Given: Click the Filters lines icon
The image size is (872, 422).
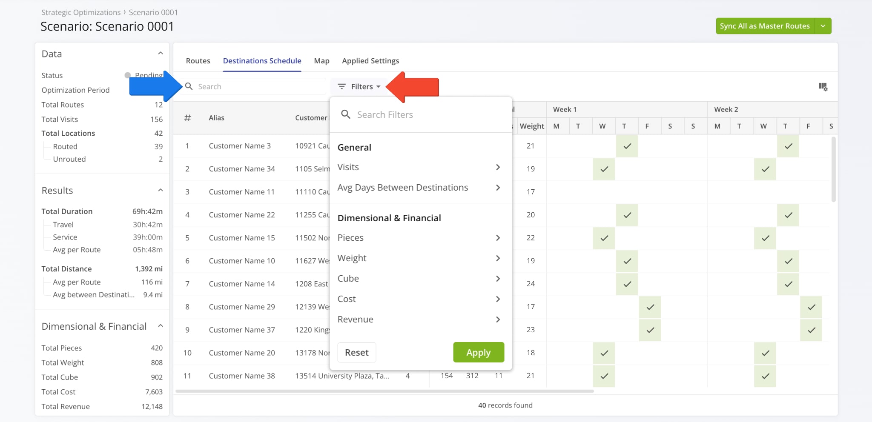Looking at the screenshot, I should (341, 86).
